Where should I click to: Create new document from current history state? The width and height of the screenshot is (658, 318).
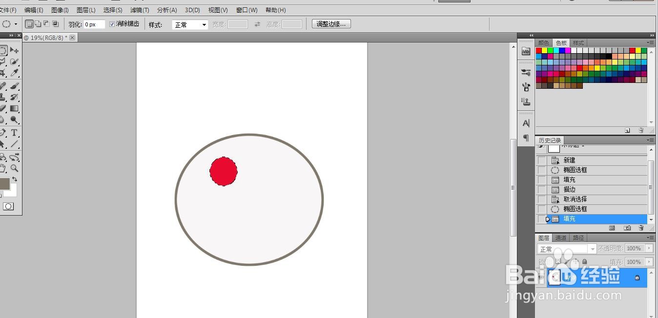coord(612,228)
